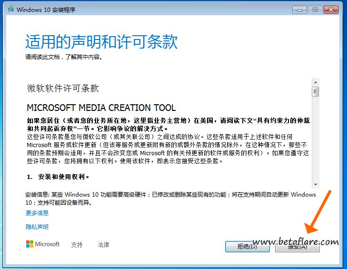Click the license scrollbar thumb

(x=315, y=91)
